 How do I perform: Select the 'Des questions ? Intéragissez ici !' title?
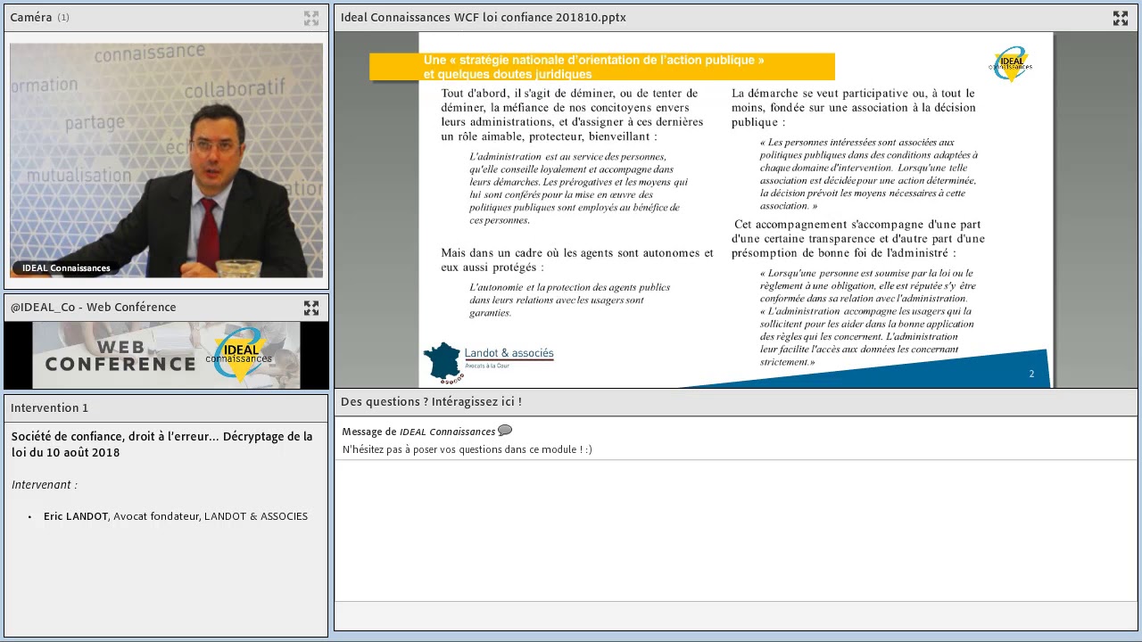(431, 401)
